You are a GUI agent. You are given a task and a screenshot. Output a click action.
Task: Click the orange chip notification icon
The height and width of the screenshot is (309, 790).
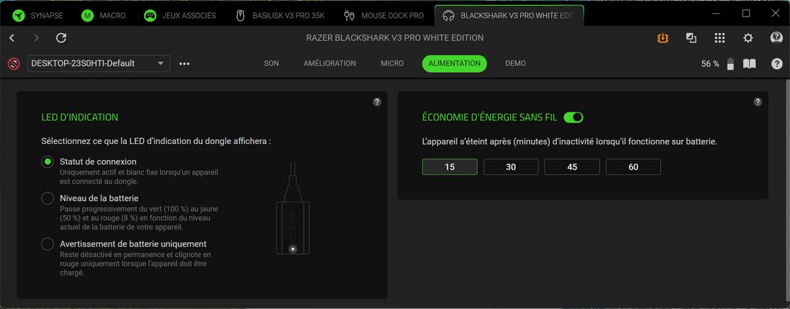pos(662,38)
